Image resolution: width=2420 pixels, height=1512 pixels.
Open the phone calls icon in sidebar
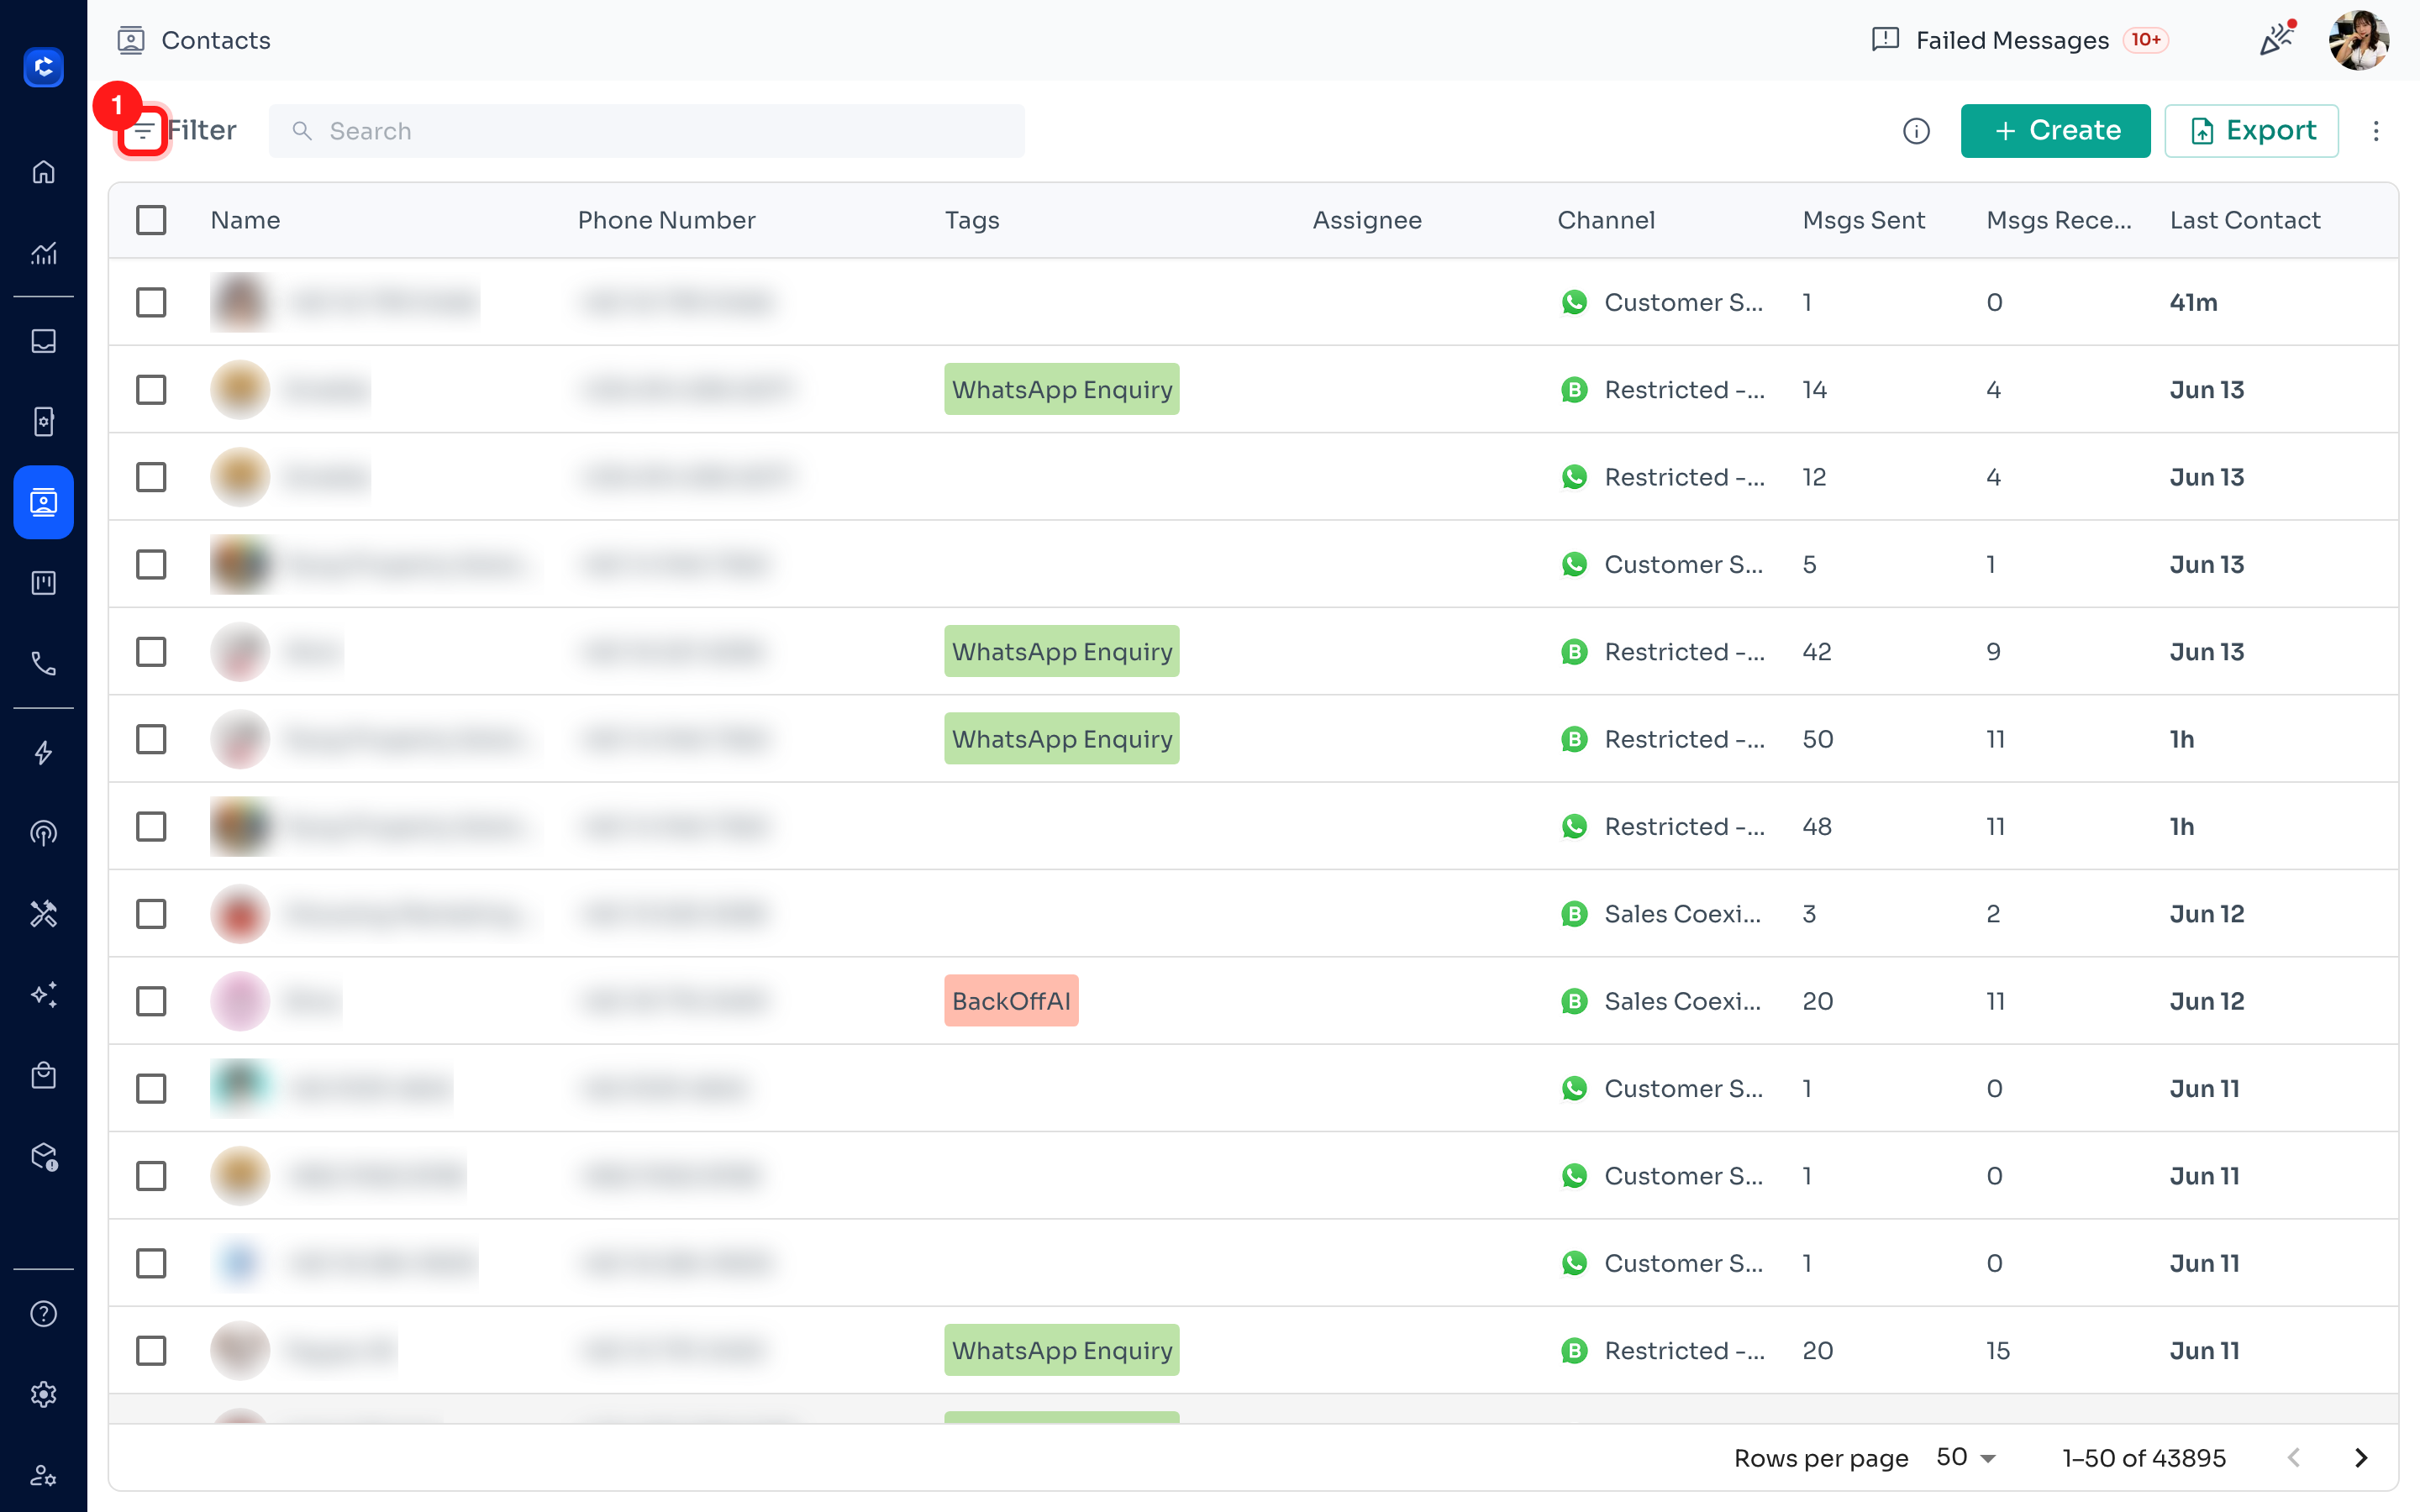click(x=43, y=663)
